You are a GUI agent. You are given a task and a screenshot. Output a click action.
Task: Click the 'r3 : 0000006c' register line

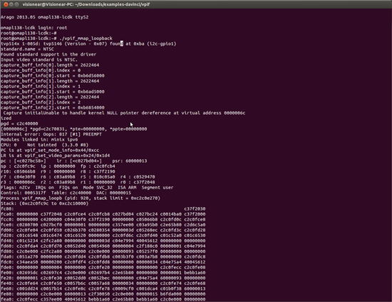[x=78, y=182]
